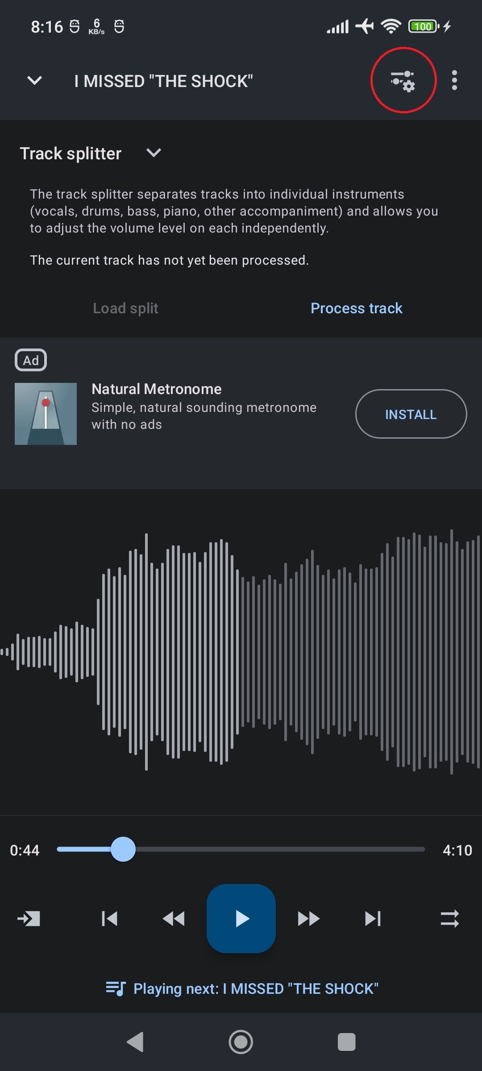Tap the Ad badge label
Screen dimensions: 482x1071
pyautogui.click(x=31, y=360)
